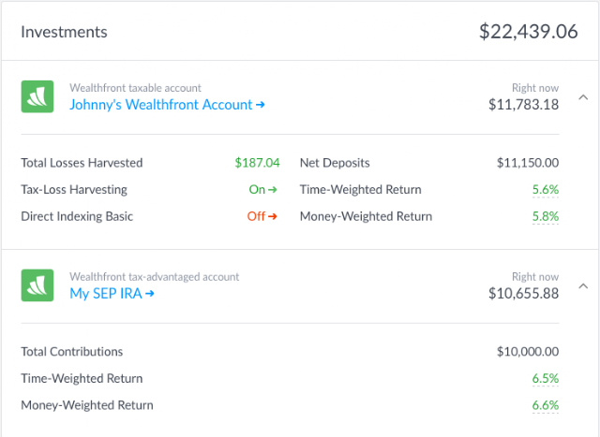Image resolution: width=600 pixels, height=437 pixels.
Task: Click the Wealthfront tax-advantaged account label
Action: click(154, 277)
